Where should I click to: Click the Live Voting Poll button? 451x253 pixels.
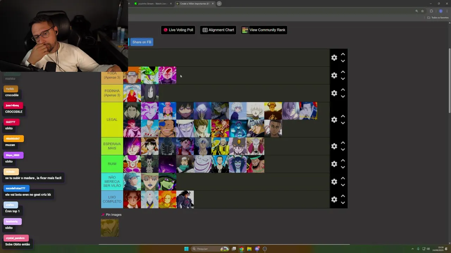(178, 30)
